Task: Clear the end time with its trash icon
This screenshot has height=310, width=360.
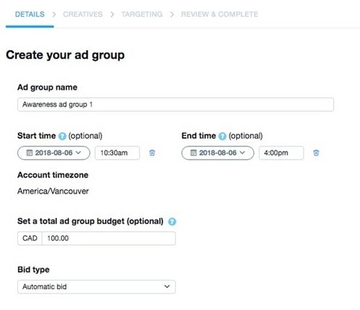Action: tap(316, 152)
